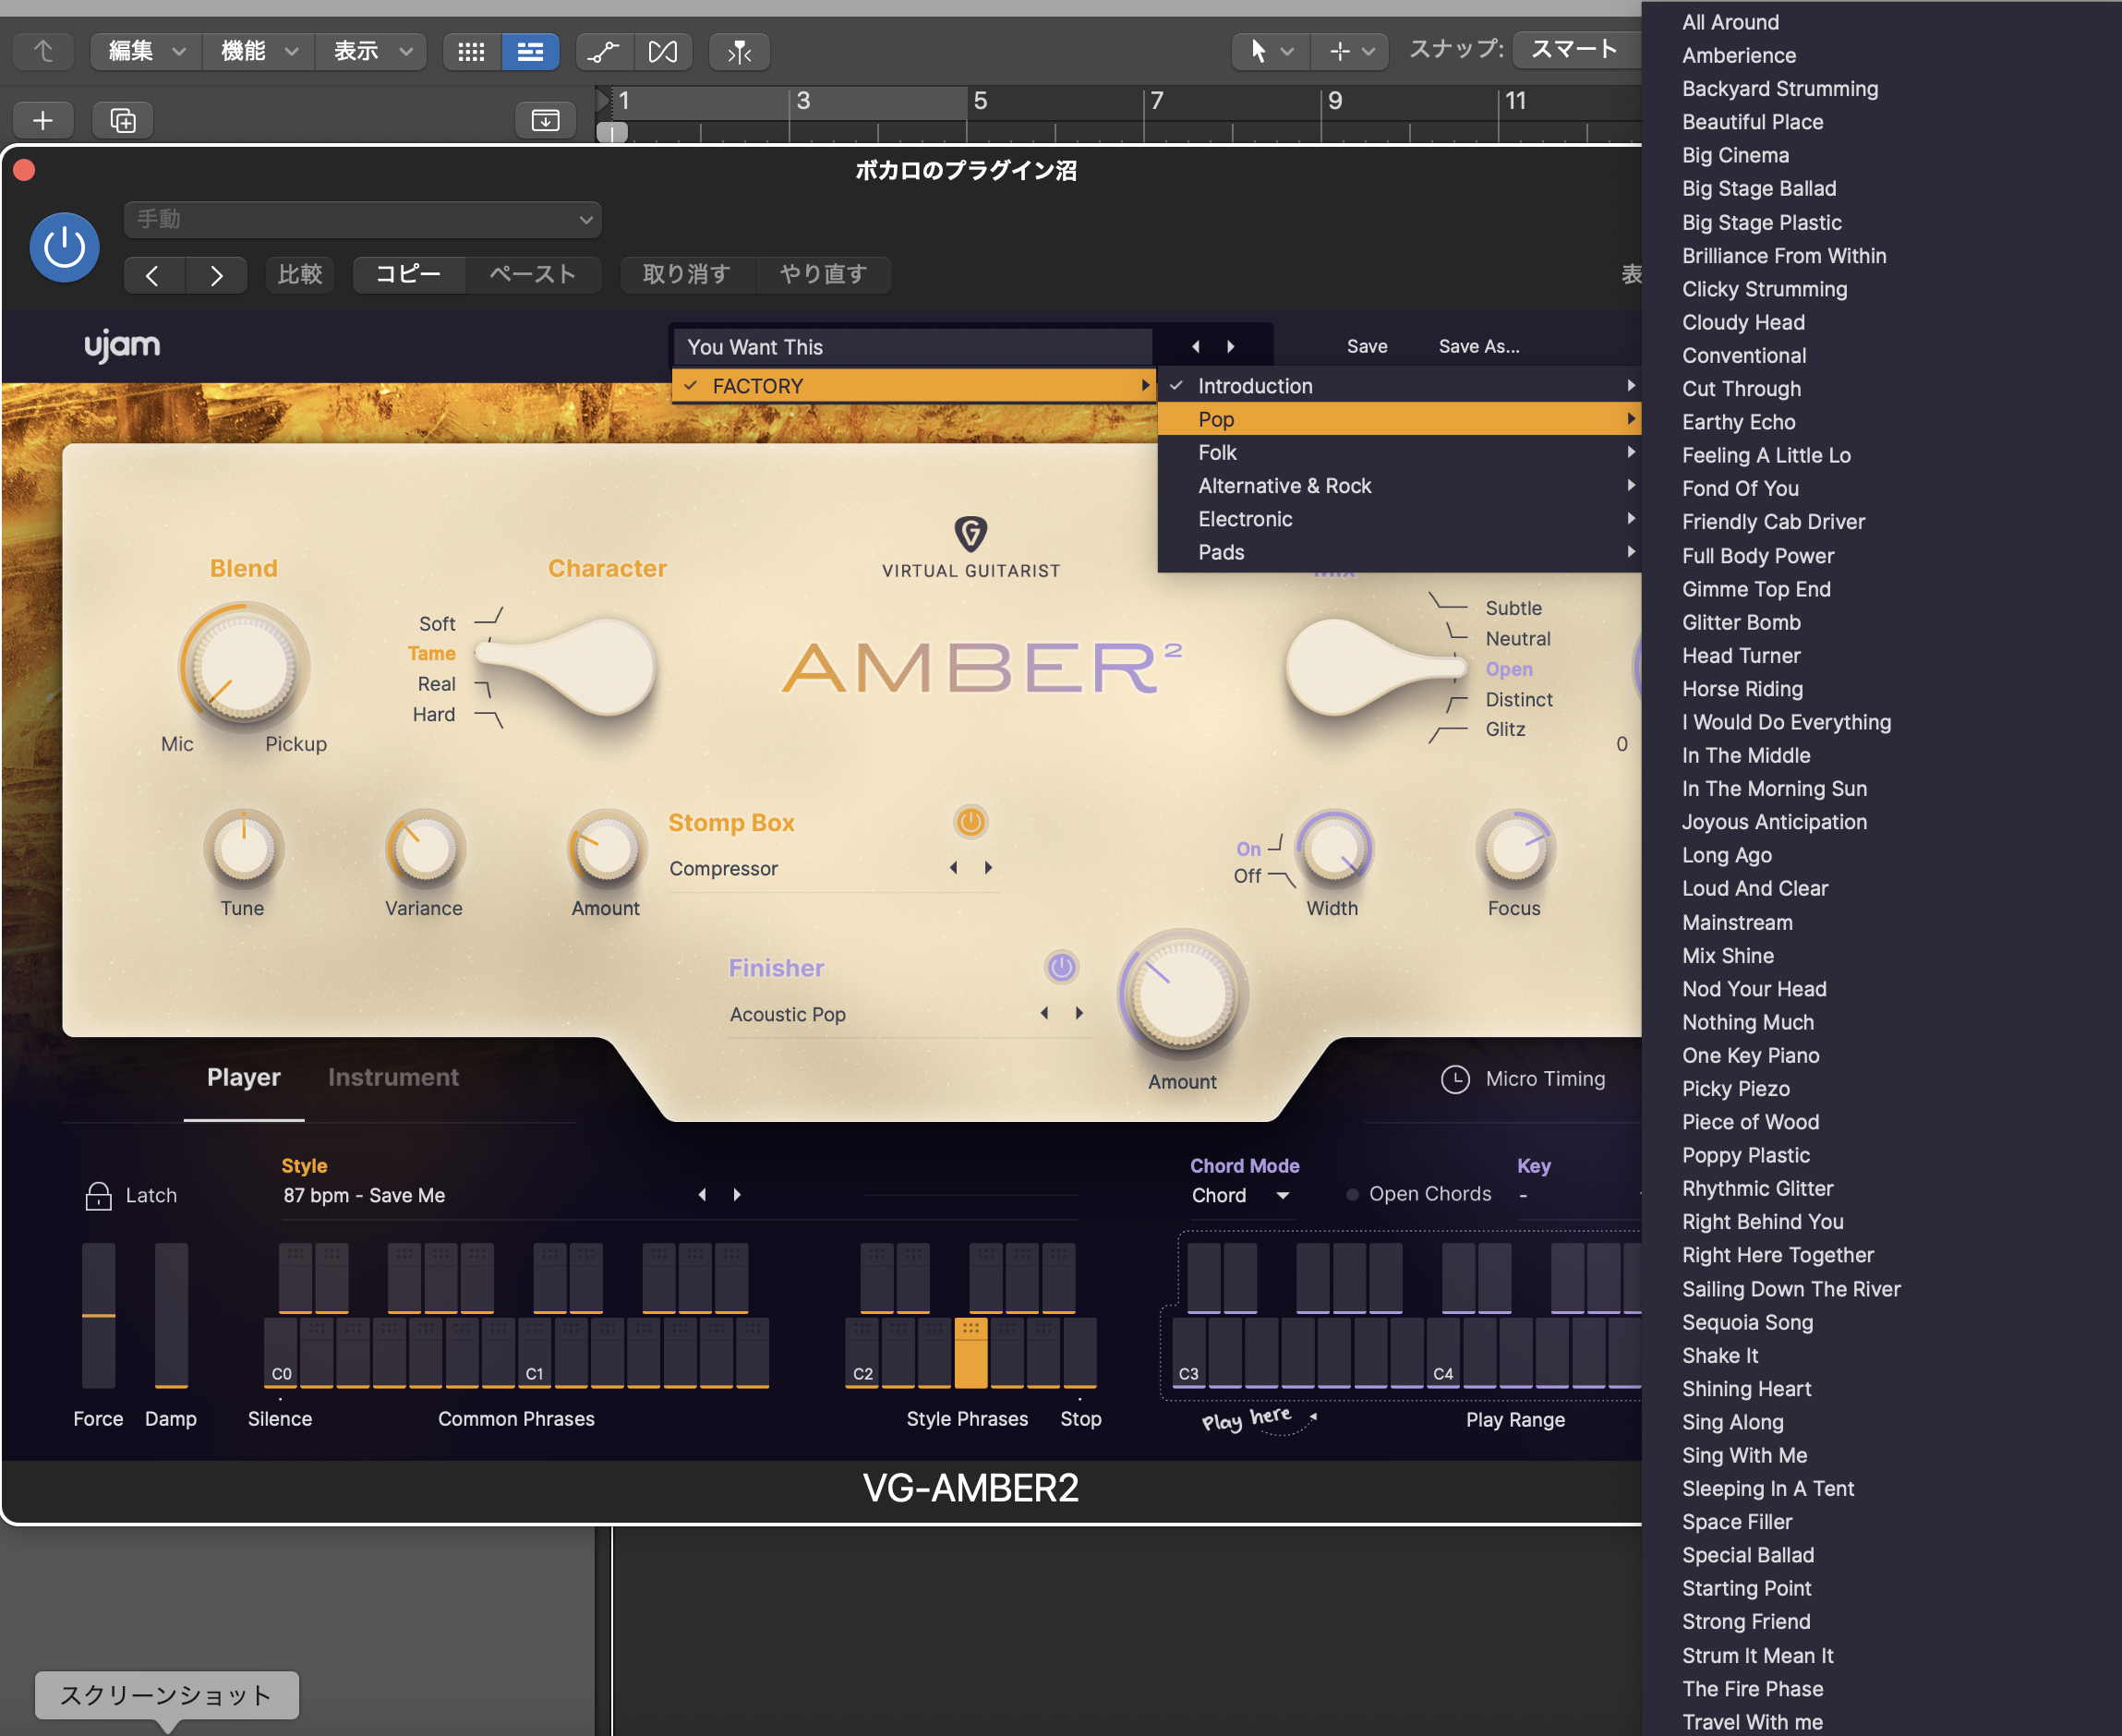2122x1736 pixels.
Task: Click the コピー button
Action: point(408,275)
